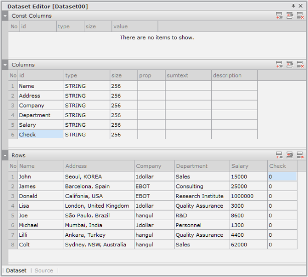Image resolution: width=308 pixels, height=277 pixels.
Task: Collapse the Columns section
Action: 5,65
